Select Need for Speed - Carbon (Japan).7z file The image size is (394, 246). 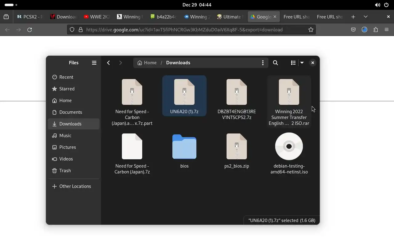pos(132,153)
